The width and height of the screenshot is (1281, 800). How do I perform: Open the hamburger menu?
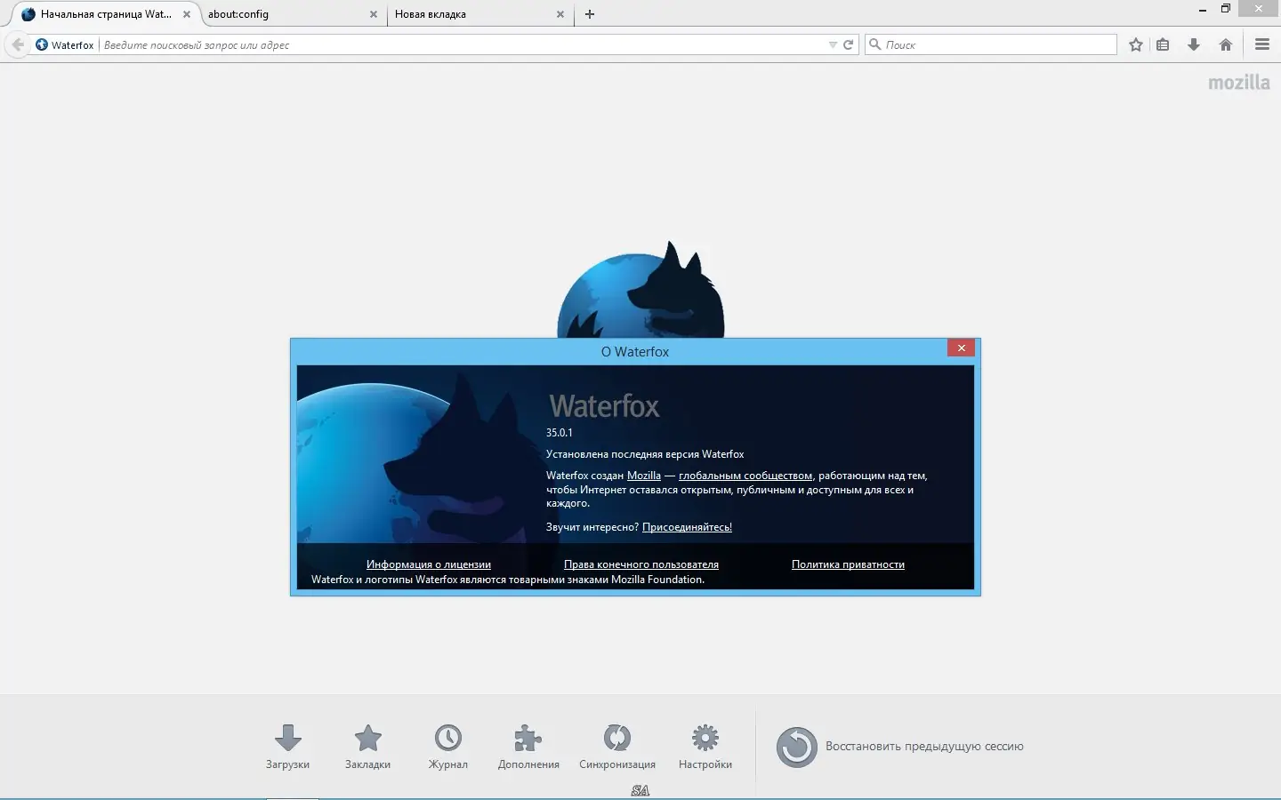tap(1261, 44)
